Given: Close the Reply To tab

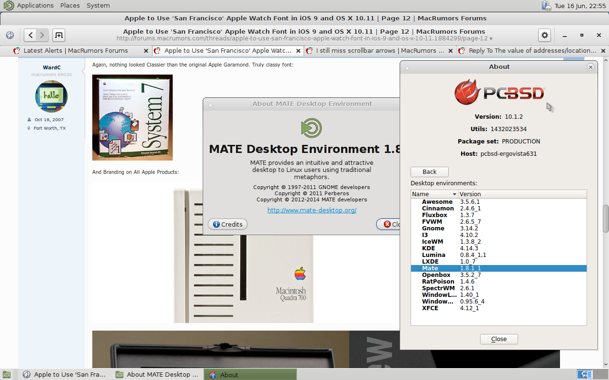Looking at the screenshot, I should (603, 51).
